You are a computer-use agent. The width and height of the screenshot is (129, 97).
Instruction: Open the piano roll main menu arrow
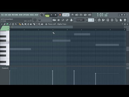point(2,24)
